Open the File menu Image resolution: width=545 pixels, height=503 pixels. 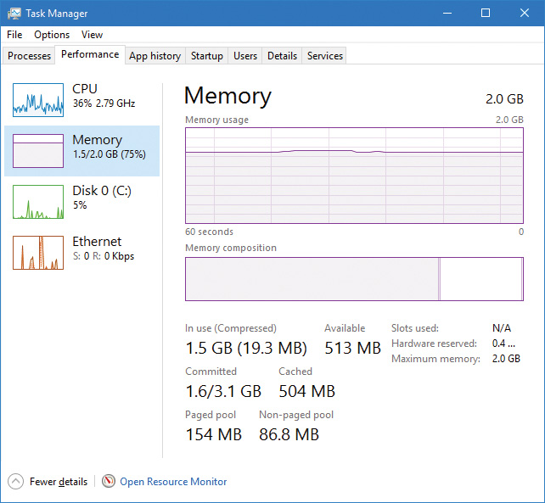pyautogui.click(x=14, y=35)
